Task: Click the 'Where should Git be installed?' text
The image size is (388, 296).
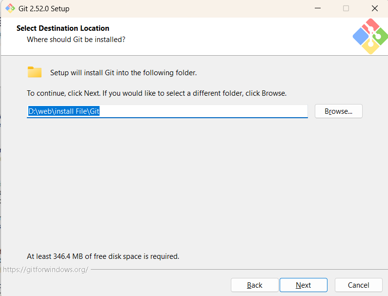Action: pyautogui.click(x=76, y=40)
